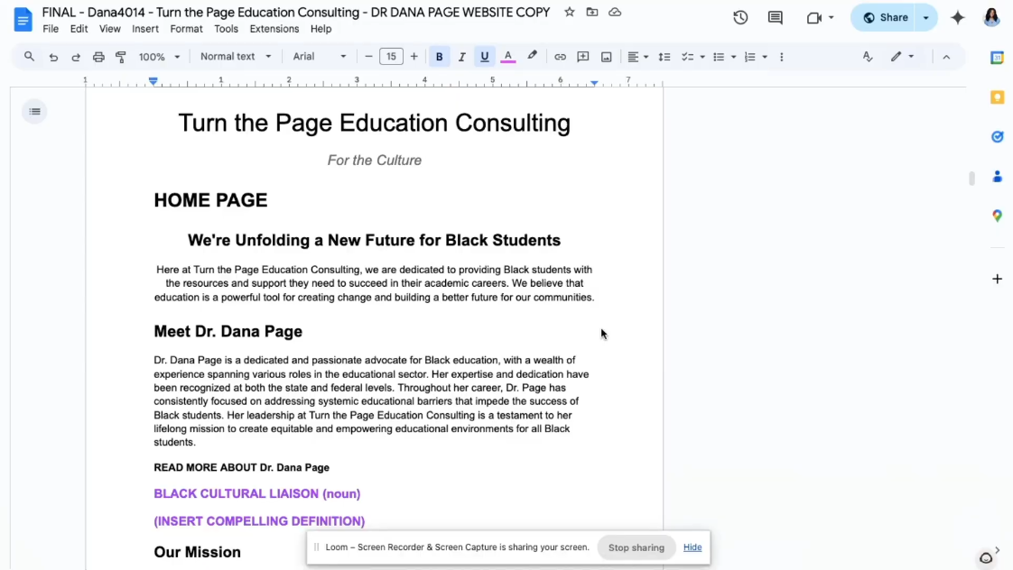1013x570 pixels.
Task: Open the Help menu
Action: coord(321,29)
